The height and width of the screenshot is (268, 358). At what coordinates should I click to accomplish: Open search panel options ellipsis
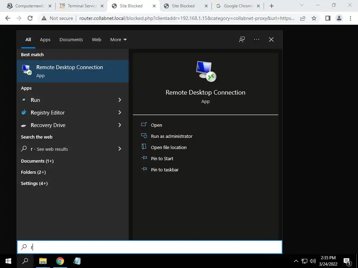tap(256, 40)
